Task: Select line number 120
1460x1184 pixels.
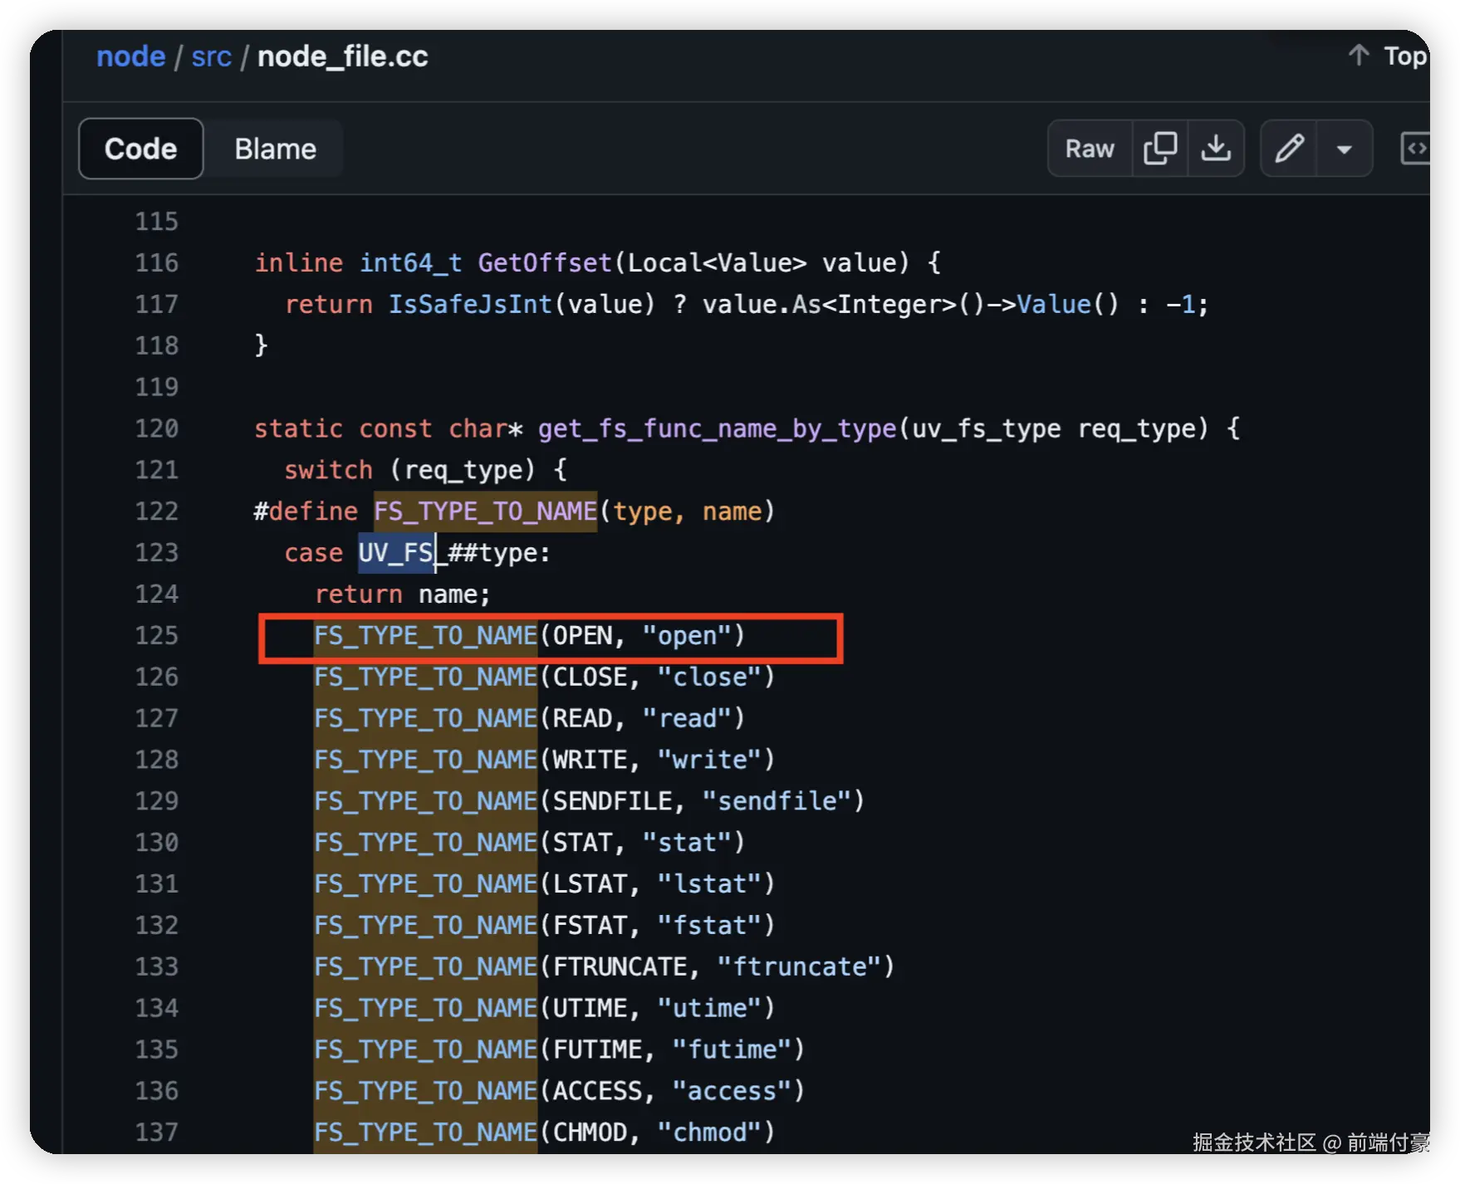Action: (x=157, y=428)
